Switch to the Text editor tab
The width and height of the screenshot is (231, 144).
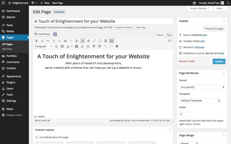point(169,35)
